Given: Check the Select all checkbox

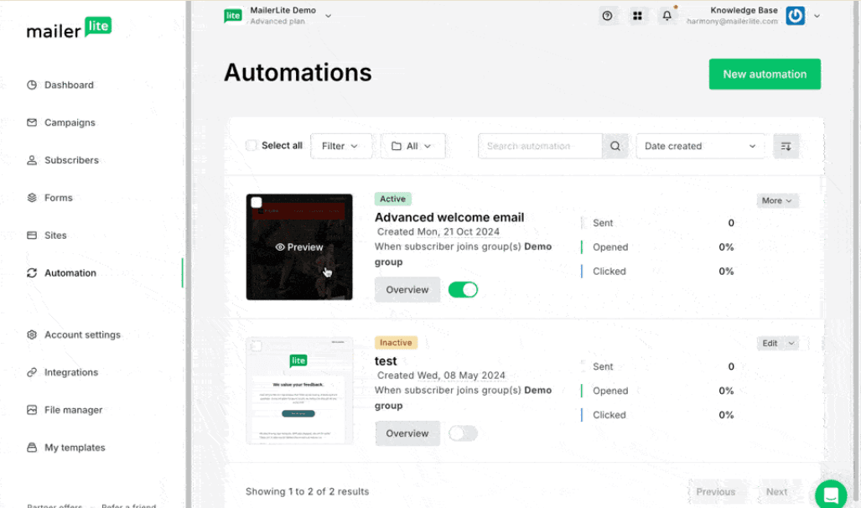Looking at the screenshot, I should [252, 146].
